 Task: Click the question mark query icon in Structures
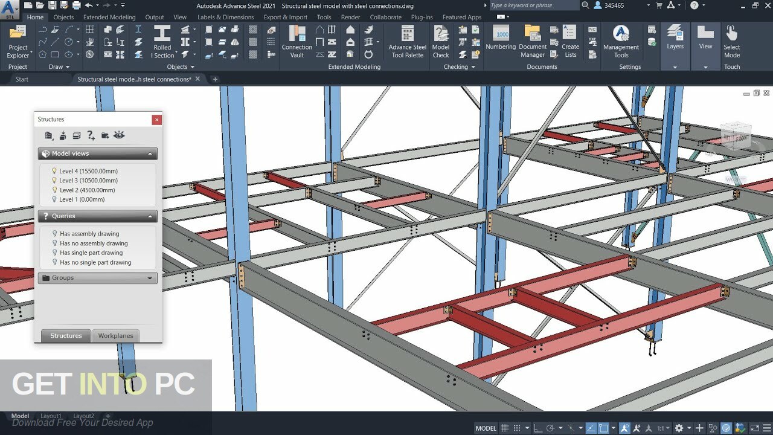[x=91, y=135]
